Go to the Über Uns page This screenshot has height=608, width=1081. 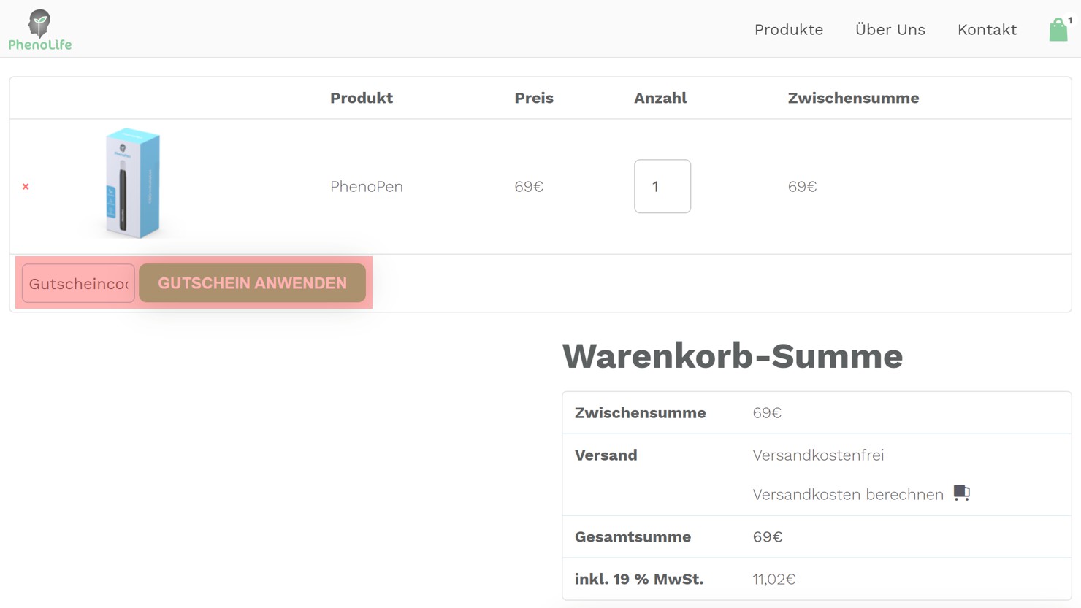[x=890, y=30]
